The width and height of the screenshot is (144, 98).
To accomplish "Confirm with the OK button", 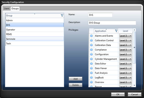I will pos(118,94).
